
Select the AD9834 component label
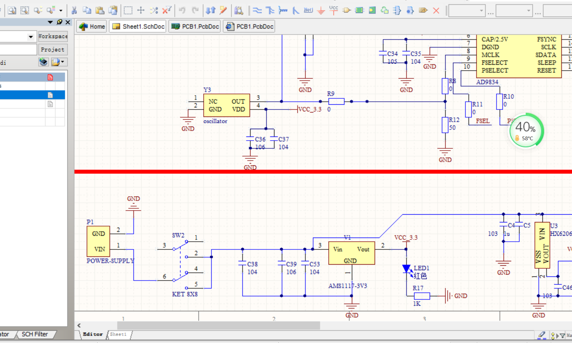[x=487, y=82]
